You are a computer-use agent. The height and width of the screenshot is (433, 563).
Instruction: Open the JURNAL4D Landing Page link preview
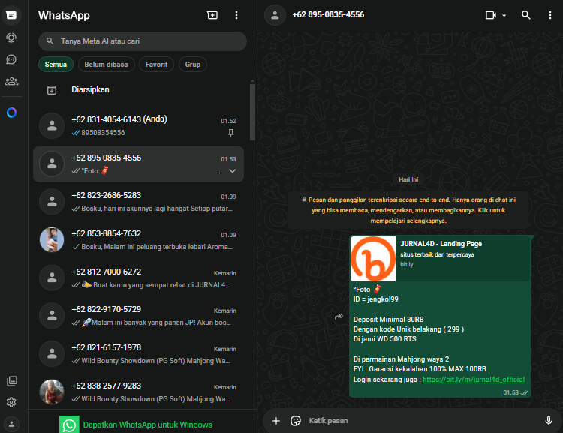point(441,258)
